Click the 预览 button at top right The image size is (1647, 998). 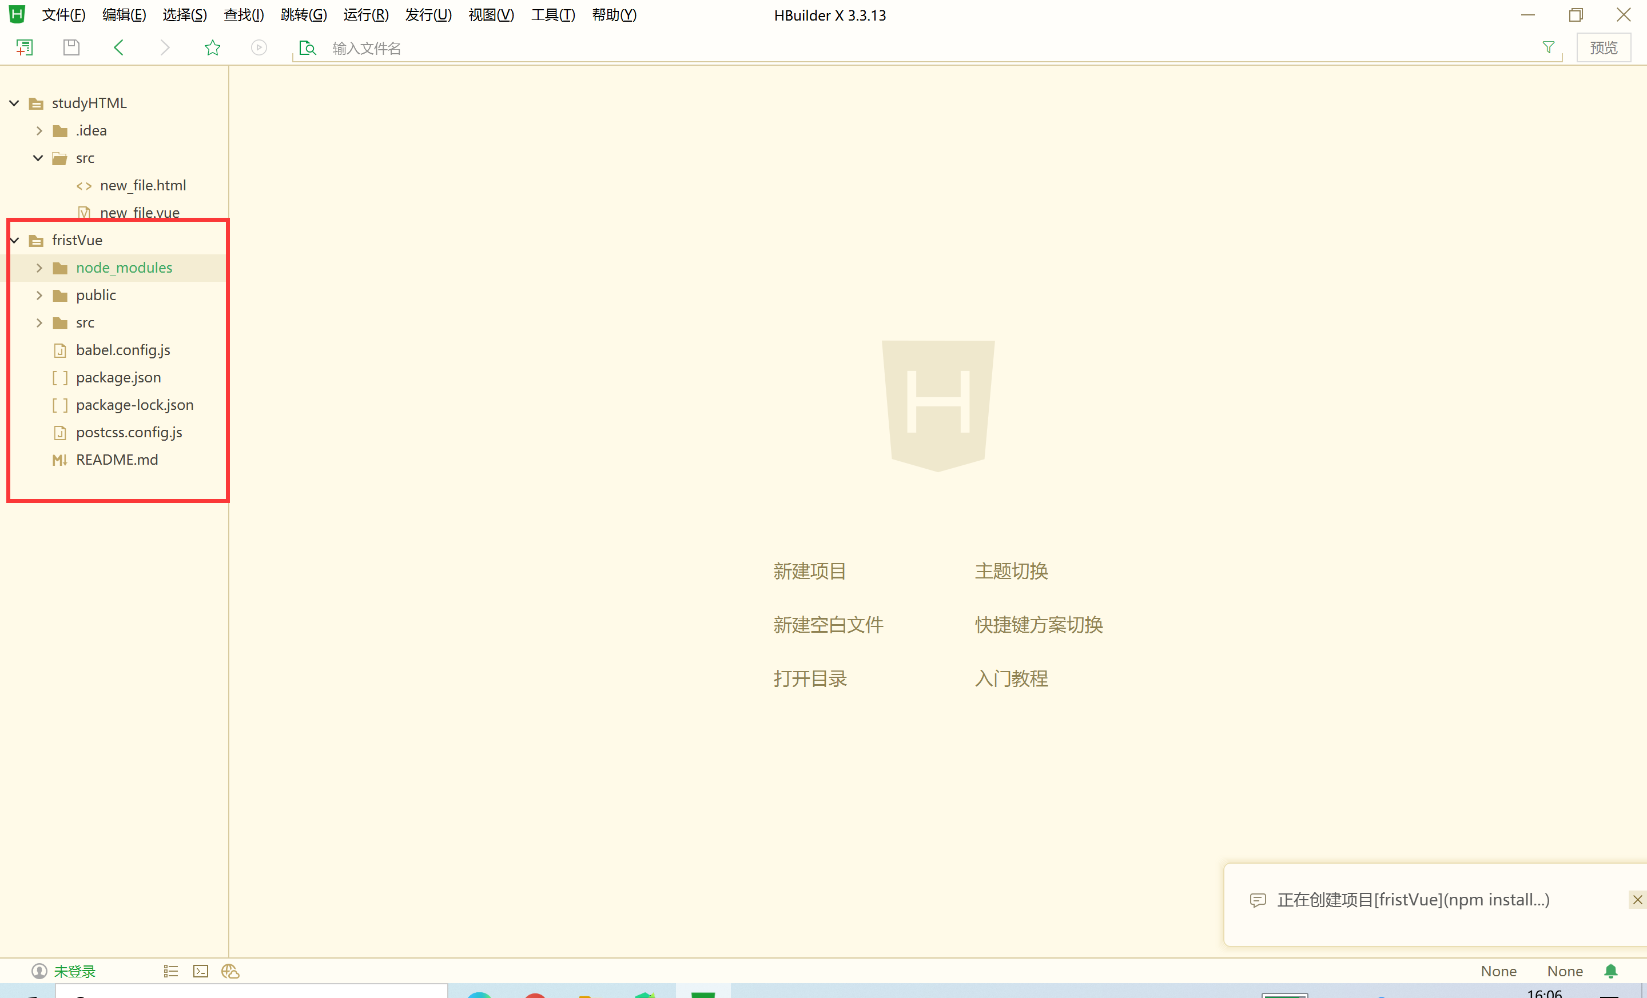pyautogui.click(x=1603, y=47)
